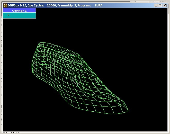Minimize the DOSBox window

coord(156,5)
